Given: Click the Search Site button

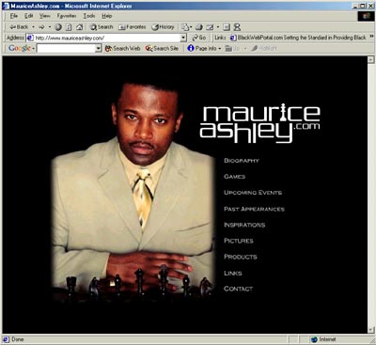Looking at the screenshot, I should pyautogui.click(x=162, y=48).
